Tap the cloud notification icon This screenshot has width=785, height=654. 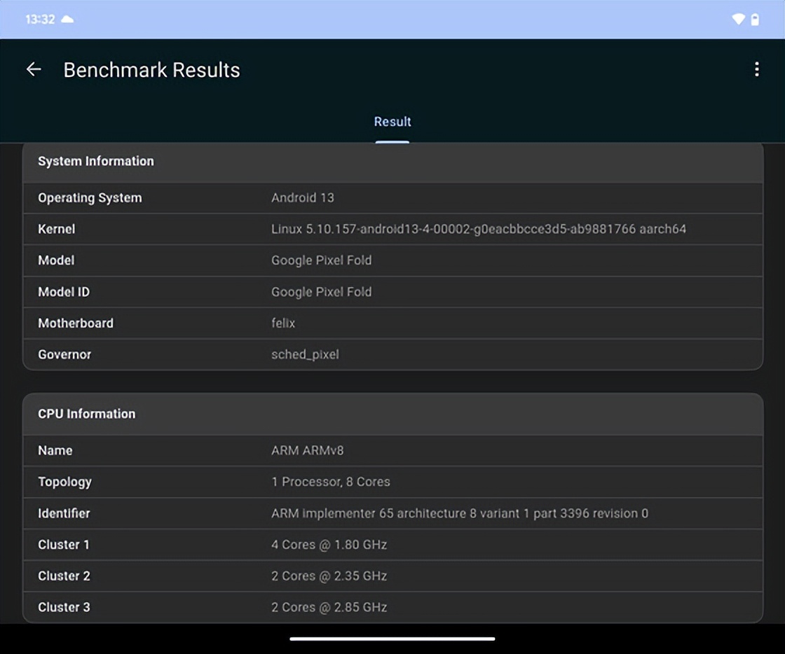tap(67, 20)
